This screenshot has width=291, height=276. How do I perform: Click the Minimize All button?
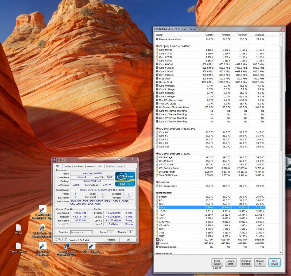pos(260,262)
